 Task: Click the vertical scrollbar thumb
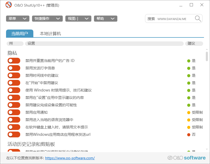coord(207,56)
